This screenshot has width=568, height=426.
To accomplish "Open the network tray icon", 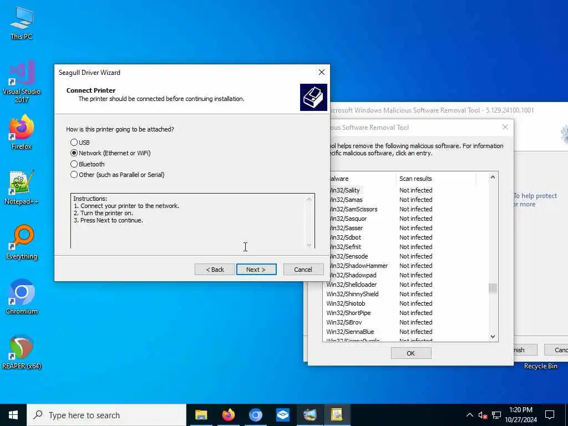I will point(496,415).
